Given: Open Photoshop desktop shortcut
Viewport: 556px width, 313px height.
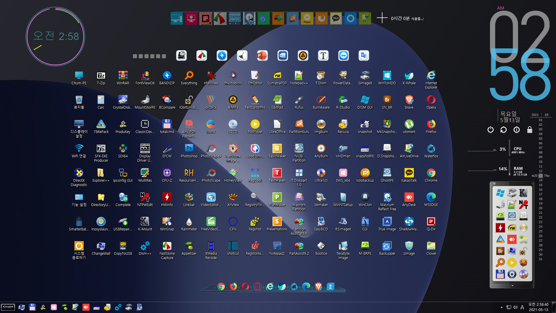Looking at the screenshot, I should click(x=189, y=151).
